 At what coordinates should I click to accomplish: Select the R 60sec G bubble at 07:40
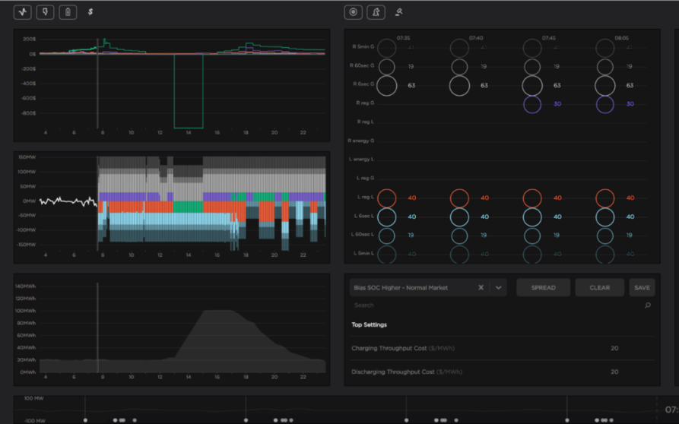459,67
